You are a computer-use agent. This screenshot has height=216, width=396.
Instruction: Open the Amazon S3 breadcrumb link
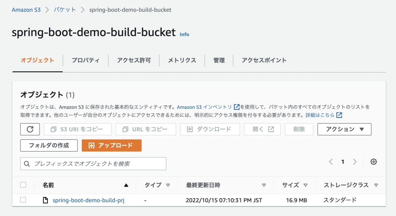[x=26, y=10]
